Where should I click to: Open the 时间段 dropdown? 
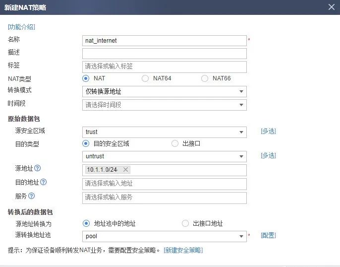pos(165,105)
